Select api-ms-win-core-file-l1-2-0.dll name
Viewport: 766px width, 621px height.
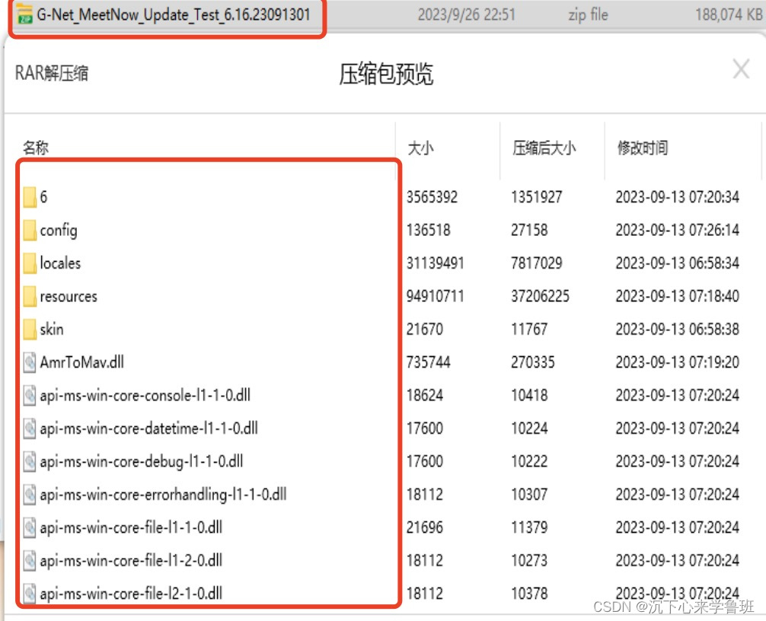[131, 560]
